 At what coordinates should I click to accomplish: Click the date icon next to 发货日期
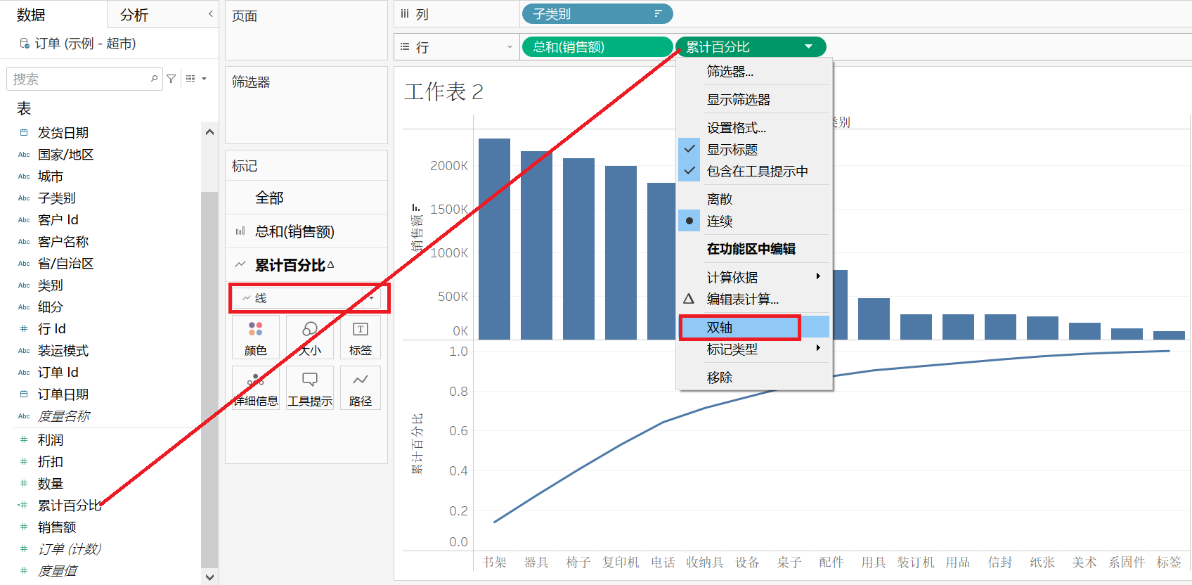coord(24,132)
